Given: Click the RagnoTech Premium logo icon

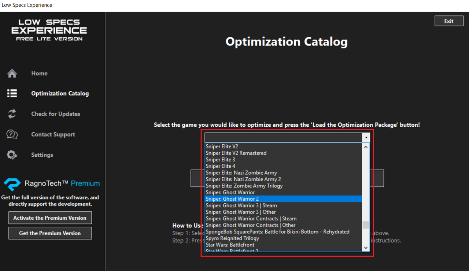Looking at the screenshot, I should click(12, 184).
